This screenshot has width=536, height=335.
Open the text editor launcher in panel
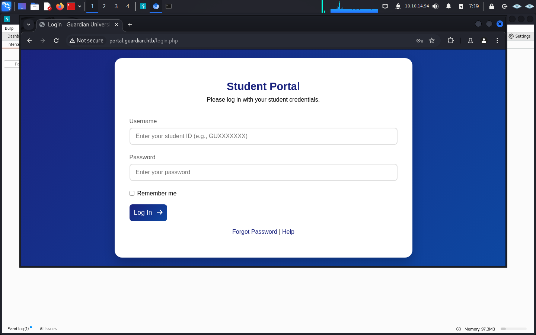[47, 6]
